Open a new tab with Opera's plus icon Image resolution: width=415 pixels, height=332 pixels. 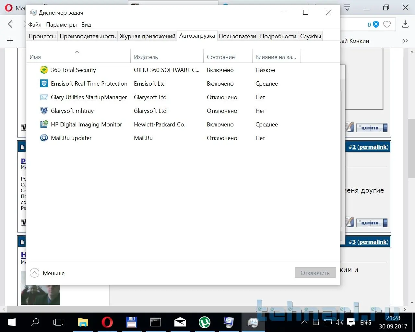click(10, 41)
